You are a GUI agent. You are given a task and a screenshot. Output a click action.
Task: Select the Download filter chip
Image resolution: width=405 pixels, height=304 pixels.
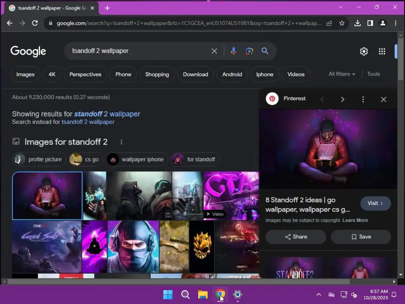(x=195, y=74)
